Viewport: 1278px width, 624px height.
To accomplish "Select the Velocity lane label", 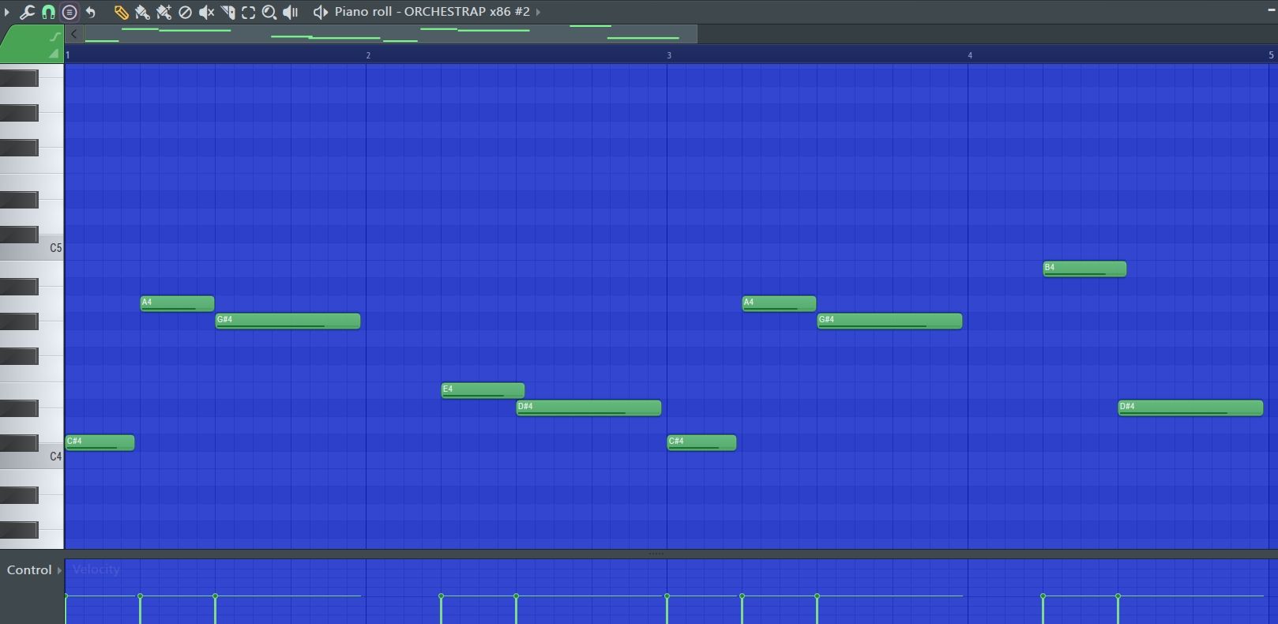I will coord(96,569).
